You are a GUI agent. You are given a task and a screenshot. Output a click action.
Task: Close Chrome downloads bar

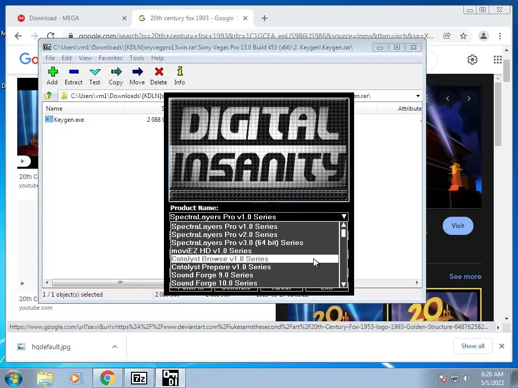[501, 346]
